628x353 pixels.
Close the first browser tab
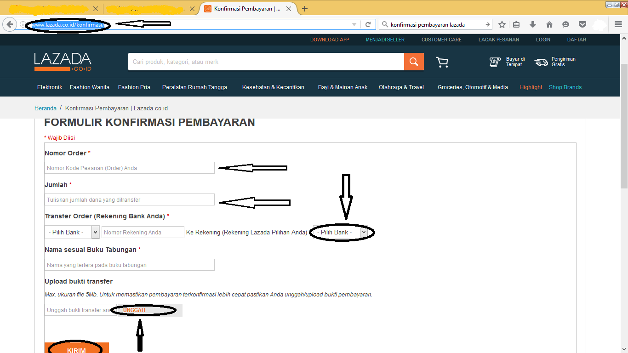95,9
